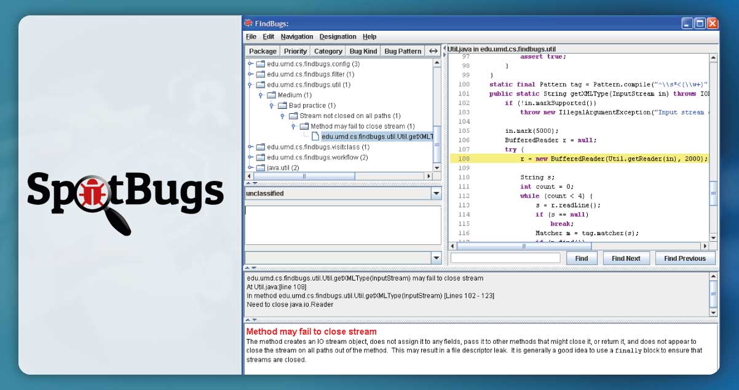The width and height of the screenshot is (739, 390).
Task: Expand edu.umd.cs.findbugs.config node handle
Action: (250, 64)
